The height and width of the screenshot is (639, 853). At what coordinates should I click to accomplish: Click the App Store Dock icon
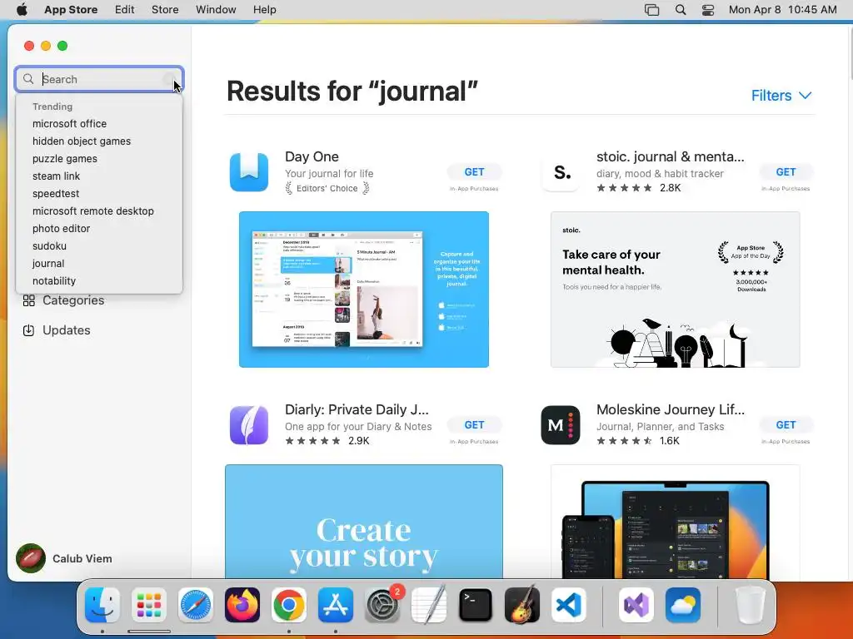pyautogui.click(x=336, y=605)
